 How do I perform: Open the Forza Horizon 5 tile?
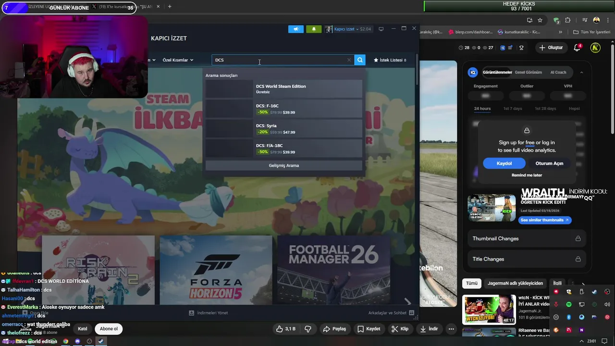pos(216,270)
